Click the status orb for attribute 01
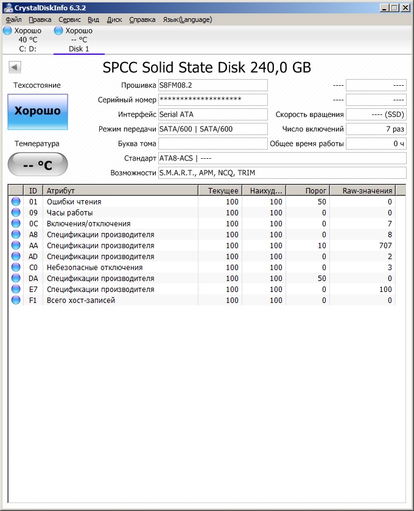Image resolution: width=414 pixels, height=511 pixels. point(16,202)
